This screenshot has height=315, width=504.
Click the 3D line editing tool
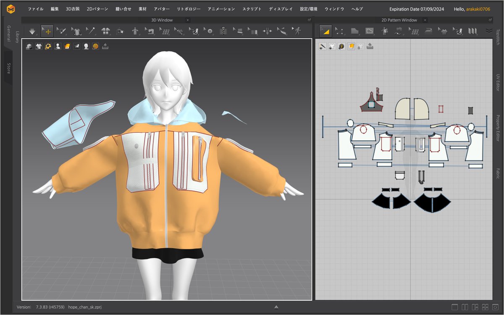(x=179, y=31)
